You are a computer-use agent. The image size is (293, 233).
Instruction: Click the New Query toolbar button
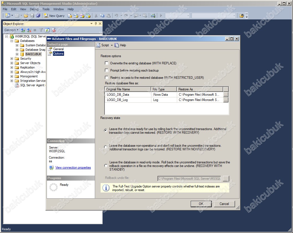pyautogui.click(x=54, y=16)
